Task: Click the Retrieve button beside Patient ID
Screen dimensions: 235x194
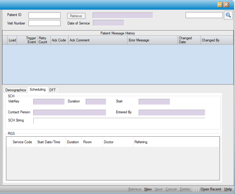Action: (76, 16)
